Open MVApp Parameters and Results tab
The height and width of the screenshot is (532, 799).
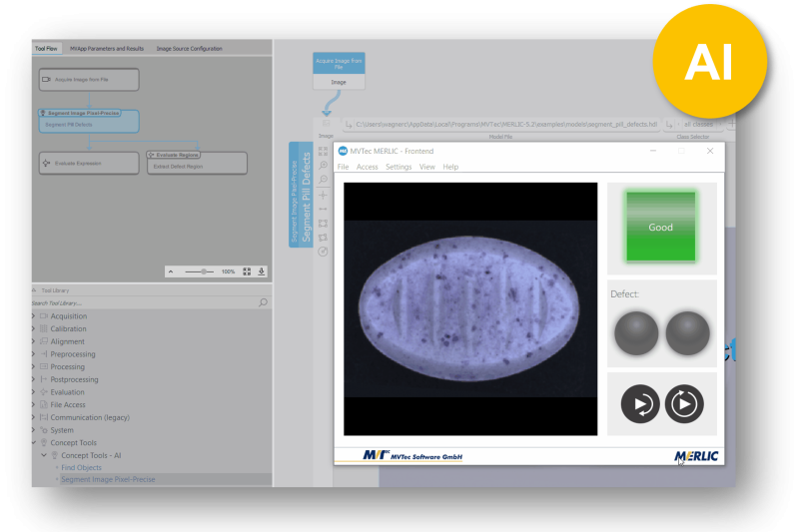107,48
